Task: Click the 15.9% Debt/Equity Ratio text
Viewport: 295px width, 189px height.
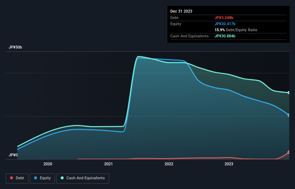Action: [x=236, y=30]
